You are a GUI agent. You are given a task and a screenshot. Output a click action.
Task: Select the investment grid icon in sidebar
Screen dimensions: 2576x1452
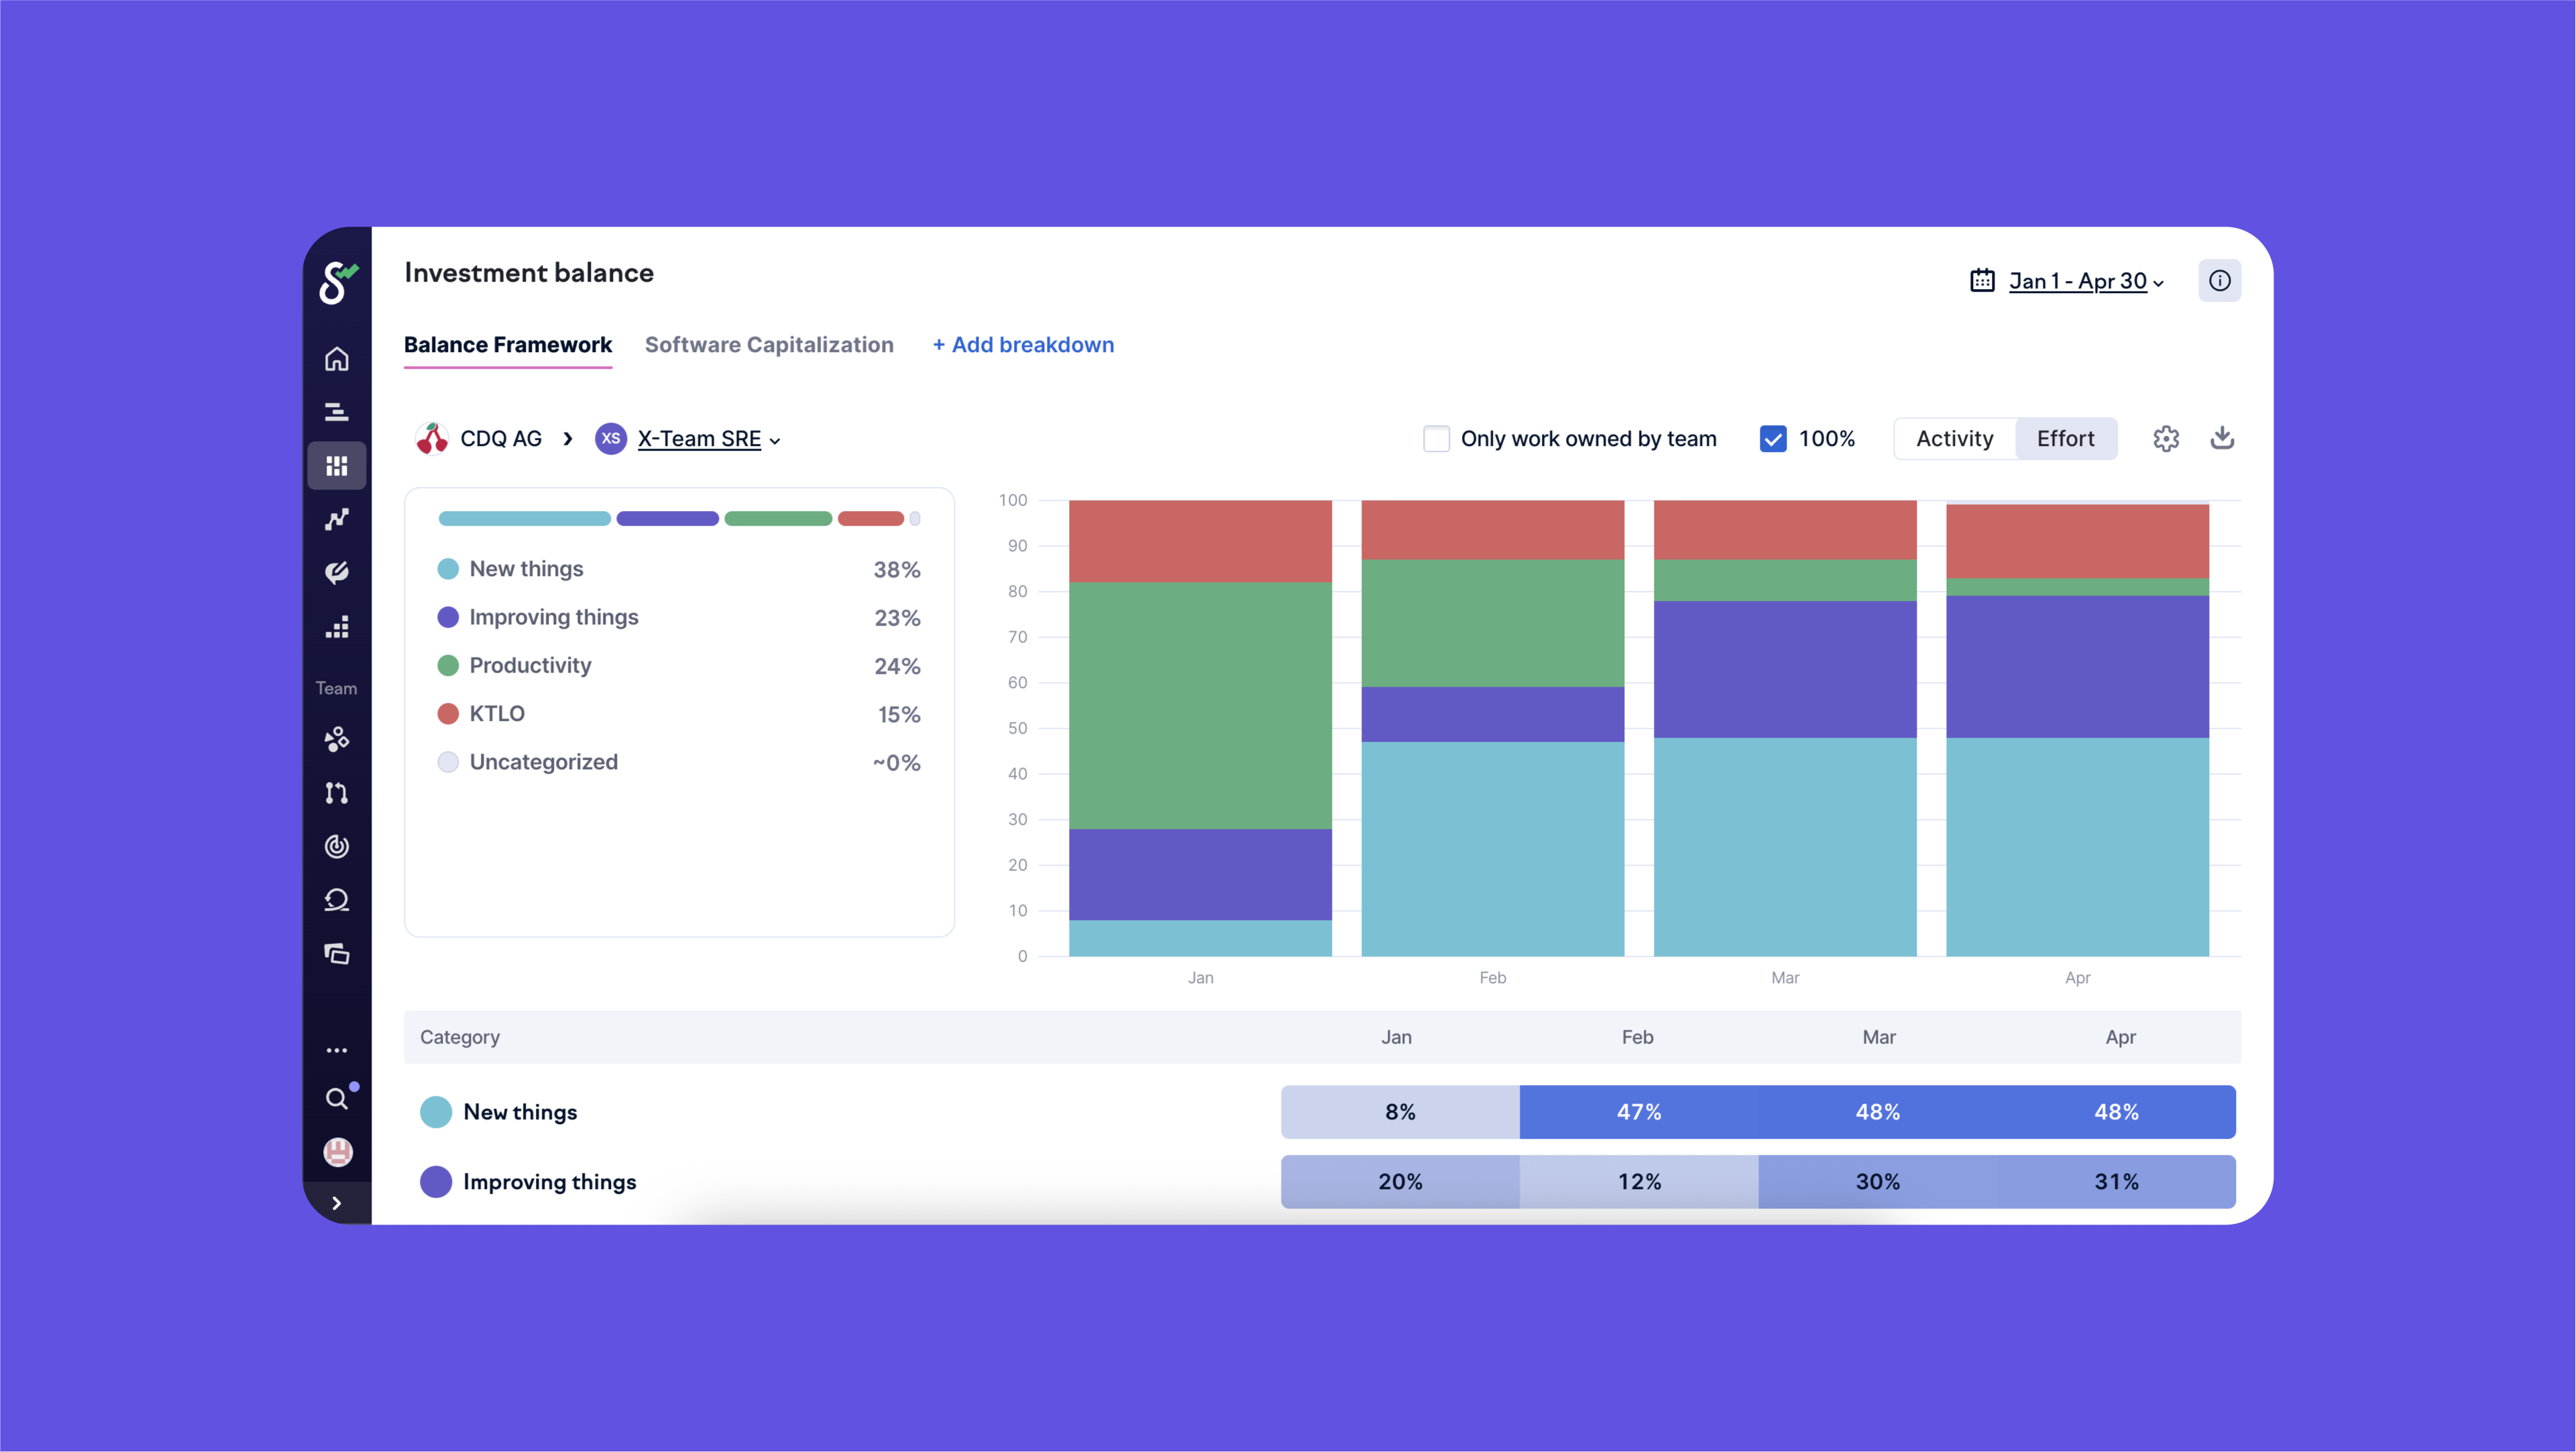coord(336,466)
